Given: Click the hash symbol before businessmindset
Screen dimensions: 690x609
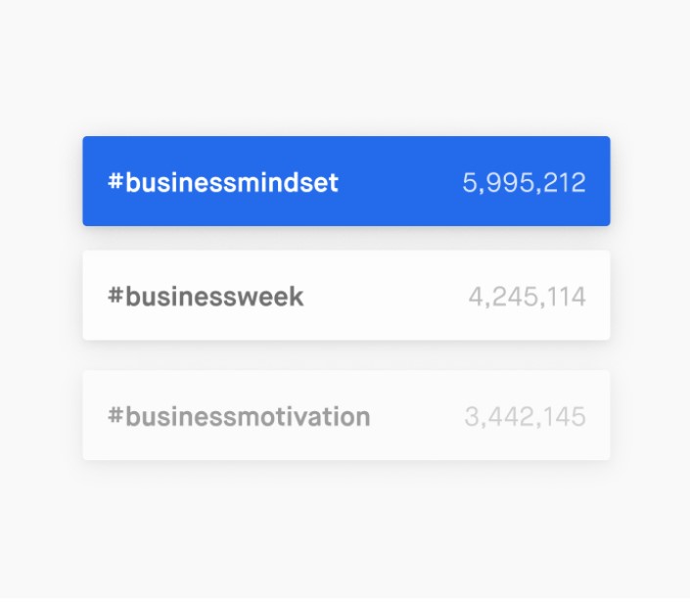Looking at the screenshot, I should tap(115, 182).
